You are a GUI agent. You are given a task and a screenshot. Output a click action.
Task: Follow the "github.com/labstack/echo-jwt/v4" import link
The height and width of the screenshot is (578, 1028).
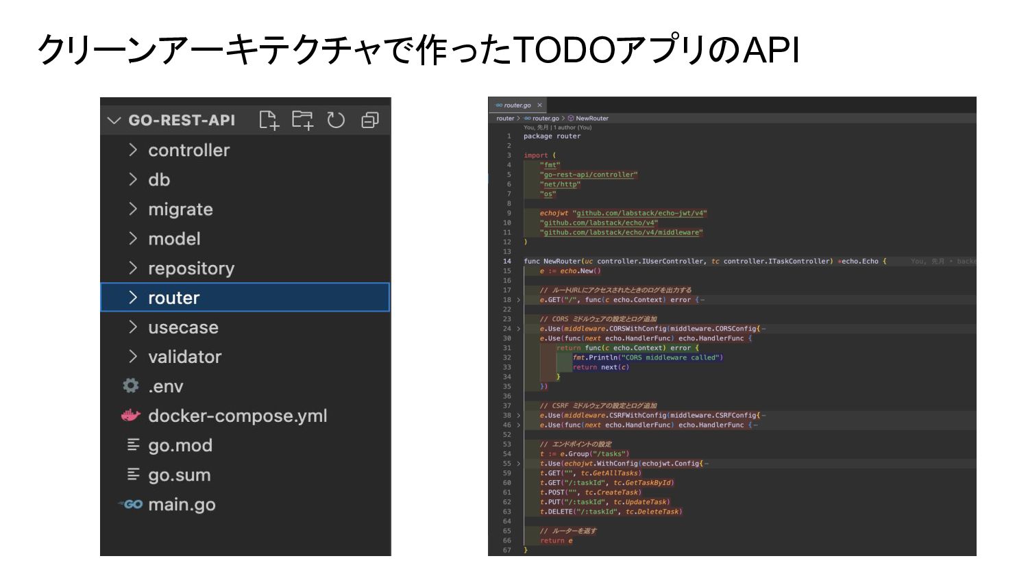[x=639, y=213]
